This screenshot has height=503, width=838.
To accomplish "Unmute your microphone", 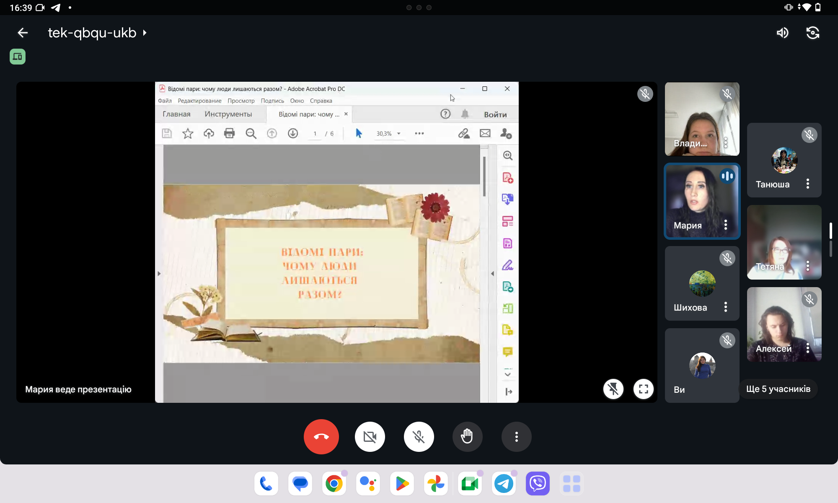I will [x=419, y=437].
